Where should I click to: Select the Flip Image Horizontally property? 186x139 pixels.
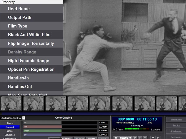(x=32, y=43)
